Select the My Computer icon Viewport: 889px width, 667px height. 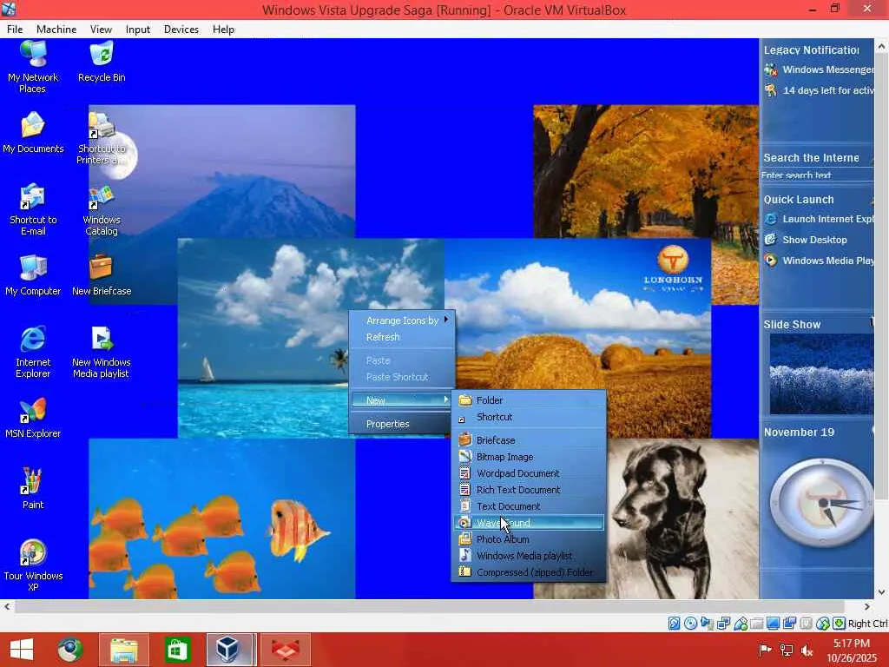coord(33,275)
